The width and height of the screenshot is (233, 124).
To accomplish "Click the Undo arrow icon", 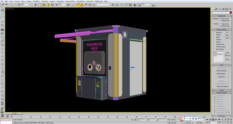I will (x=3, y=5).
